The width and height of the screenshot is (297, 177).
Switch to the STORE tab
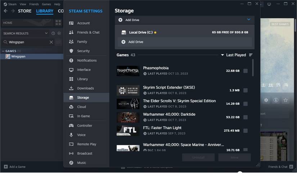(25, 11)
